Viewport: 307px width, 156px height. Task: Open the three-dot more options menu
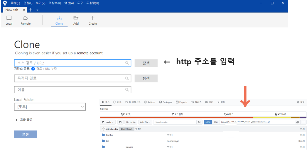click(303, 122)
